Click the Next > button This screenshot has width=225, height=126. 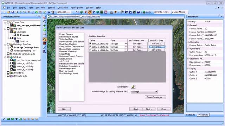149,109
